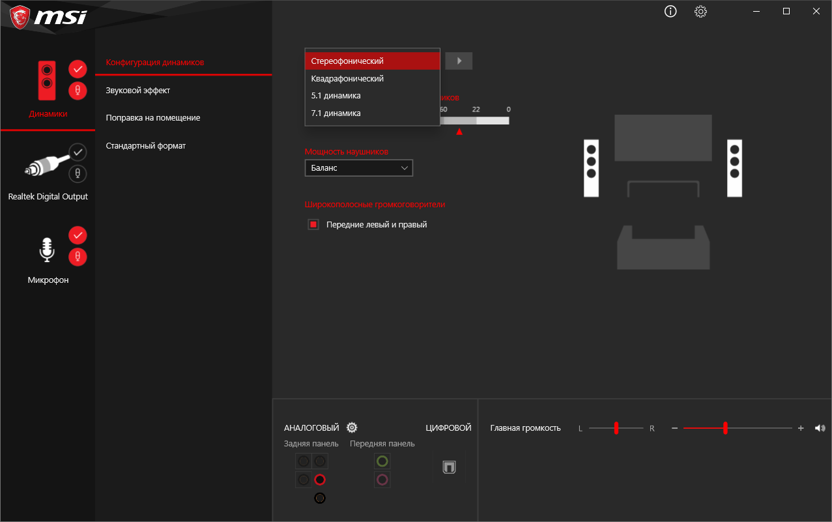
Task: Toggle default device checkmark for Динамики
Action: pos(78,68)
